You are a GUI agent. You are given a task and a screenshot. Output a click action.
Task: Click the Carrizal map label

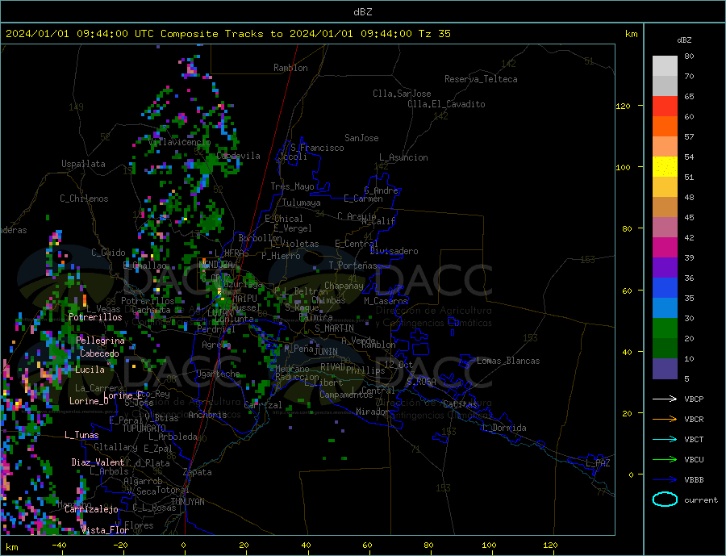[x=263, y=405]
